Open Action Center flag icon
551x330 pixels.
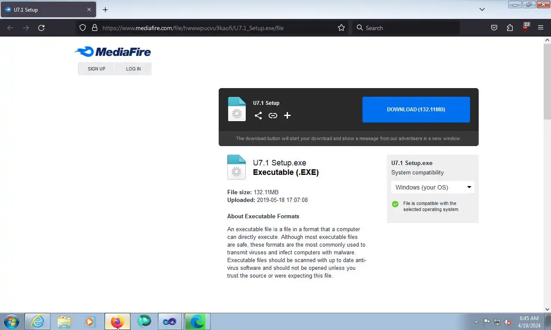tap(487, 322)
